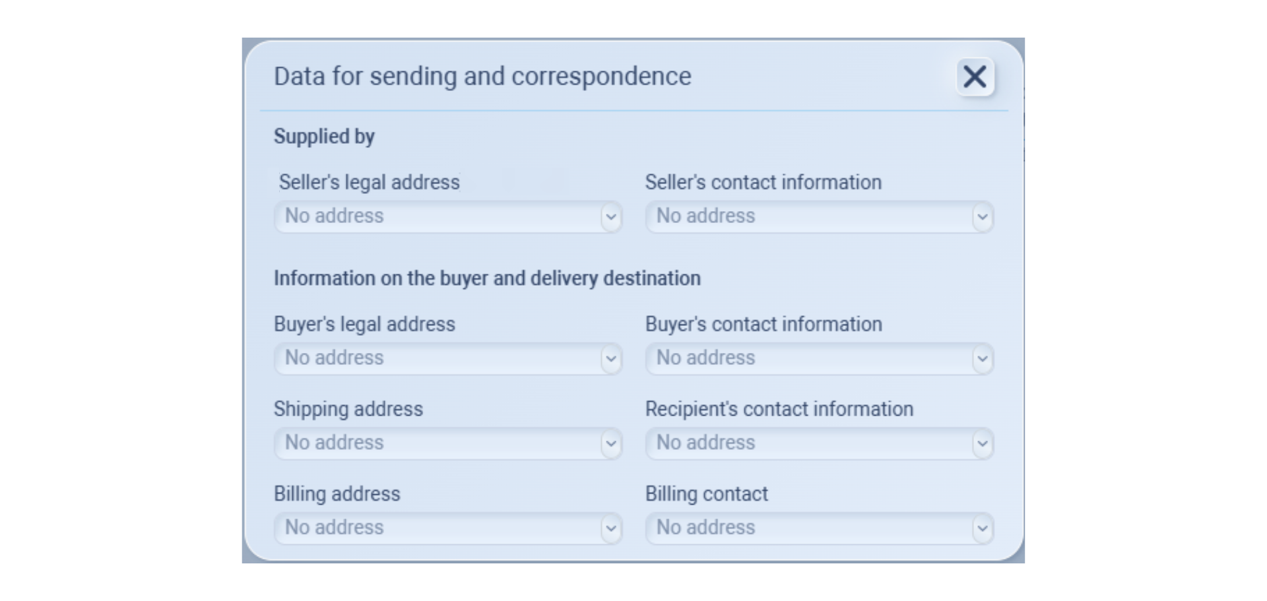Image resolution: width=1267 pixels, height=601 pixels.
Task: Click the chevron arrow of Recipient's contact information
Action: point(982,443)
